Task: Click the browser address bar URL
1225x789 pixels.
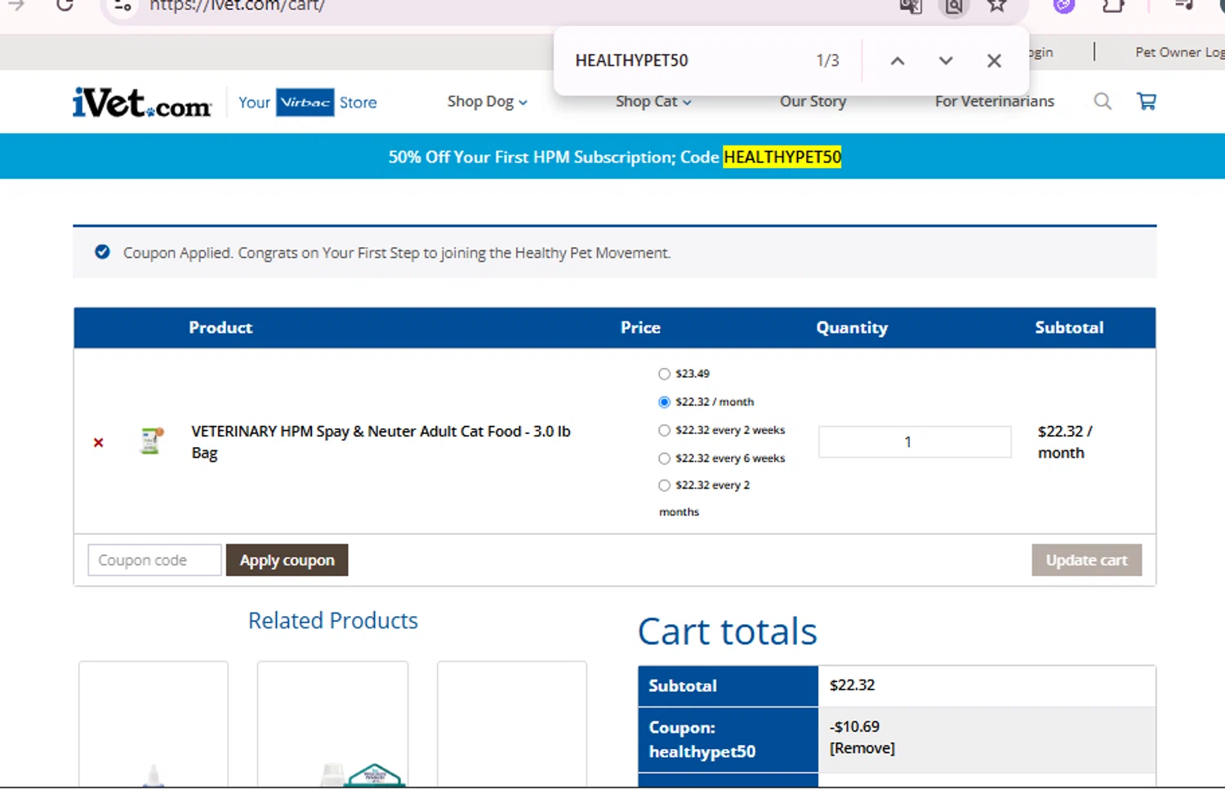Action: 237,6
